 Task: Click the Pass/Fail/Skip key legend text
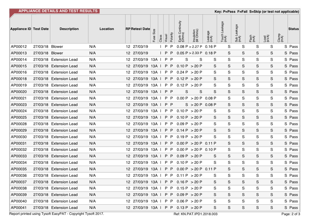tap(257, 12)
